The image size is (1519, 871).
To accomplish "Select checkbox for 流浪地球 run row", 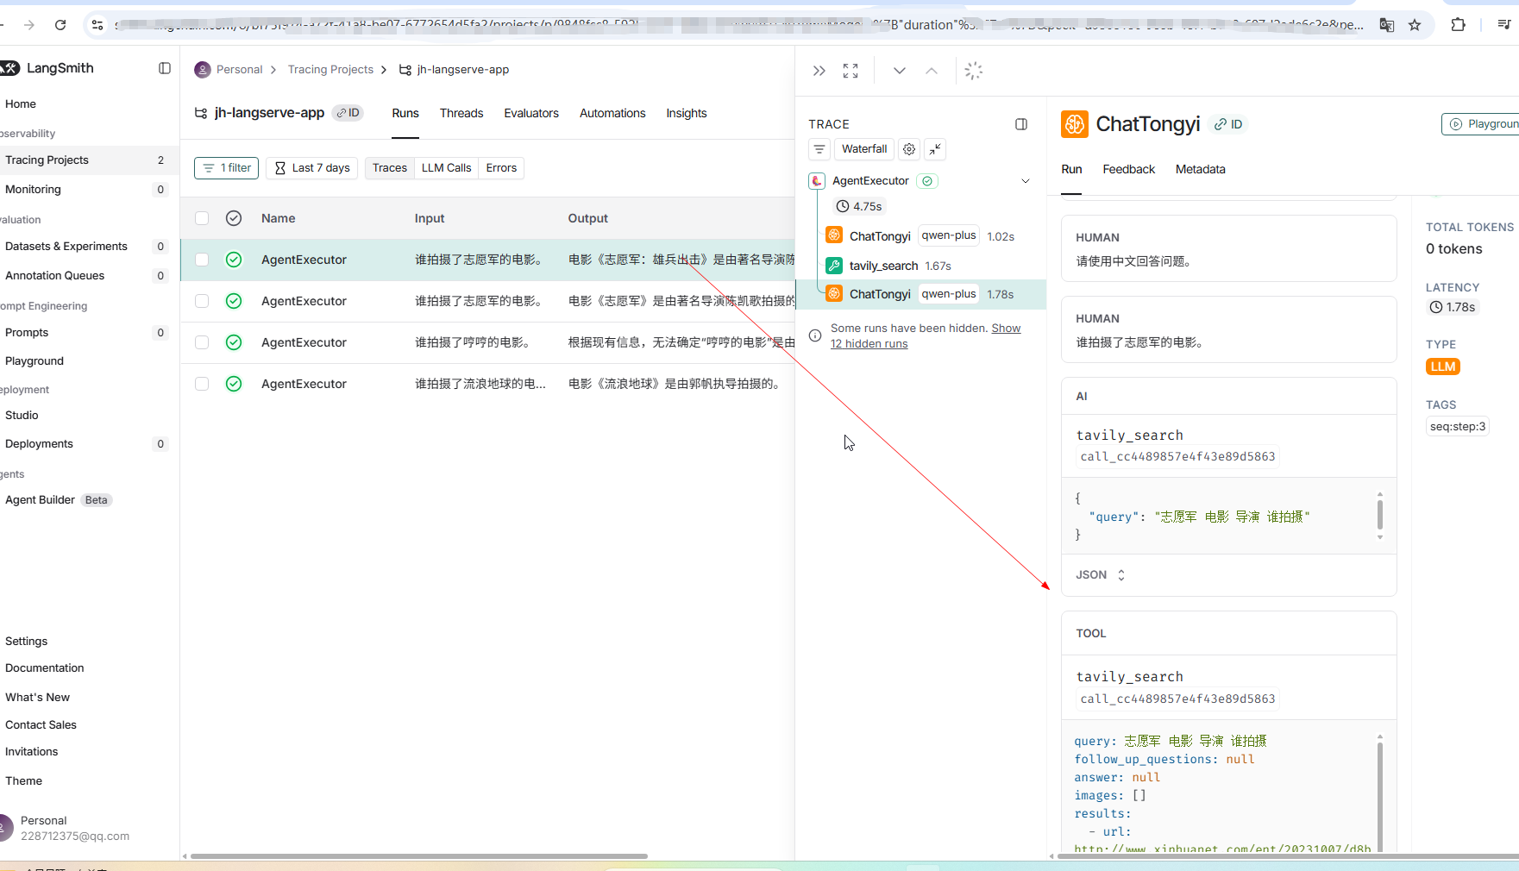I will point(202,384).
